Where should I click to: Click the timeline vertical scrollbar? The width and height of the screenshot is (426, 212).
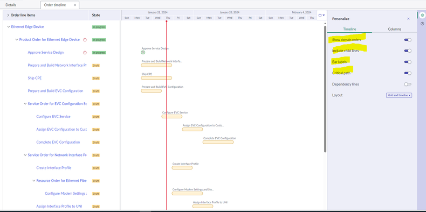325,89
